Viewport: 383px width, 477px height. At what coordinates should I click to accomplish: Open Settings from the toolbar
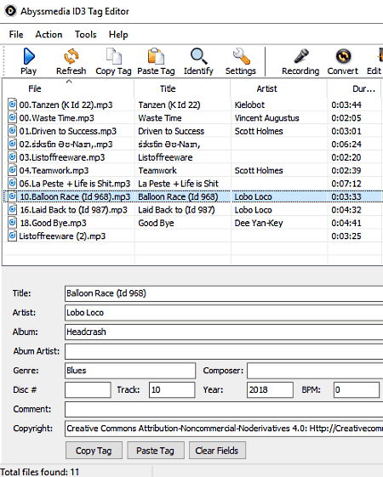pyautogui.click(x=241, y=62)
